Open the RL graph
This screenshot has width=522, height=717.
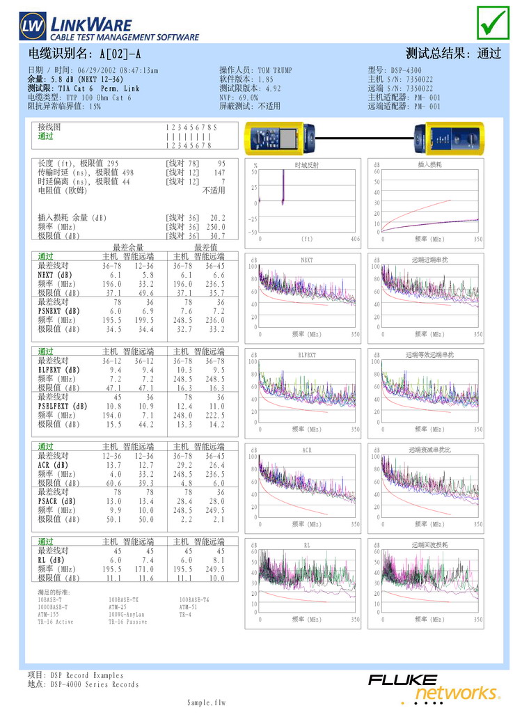[x=306, y=581]
